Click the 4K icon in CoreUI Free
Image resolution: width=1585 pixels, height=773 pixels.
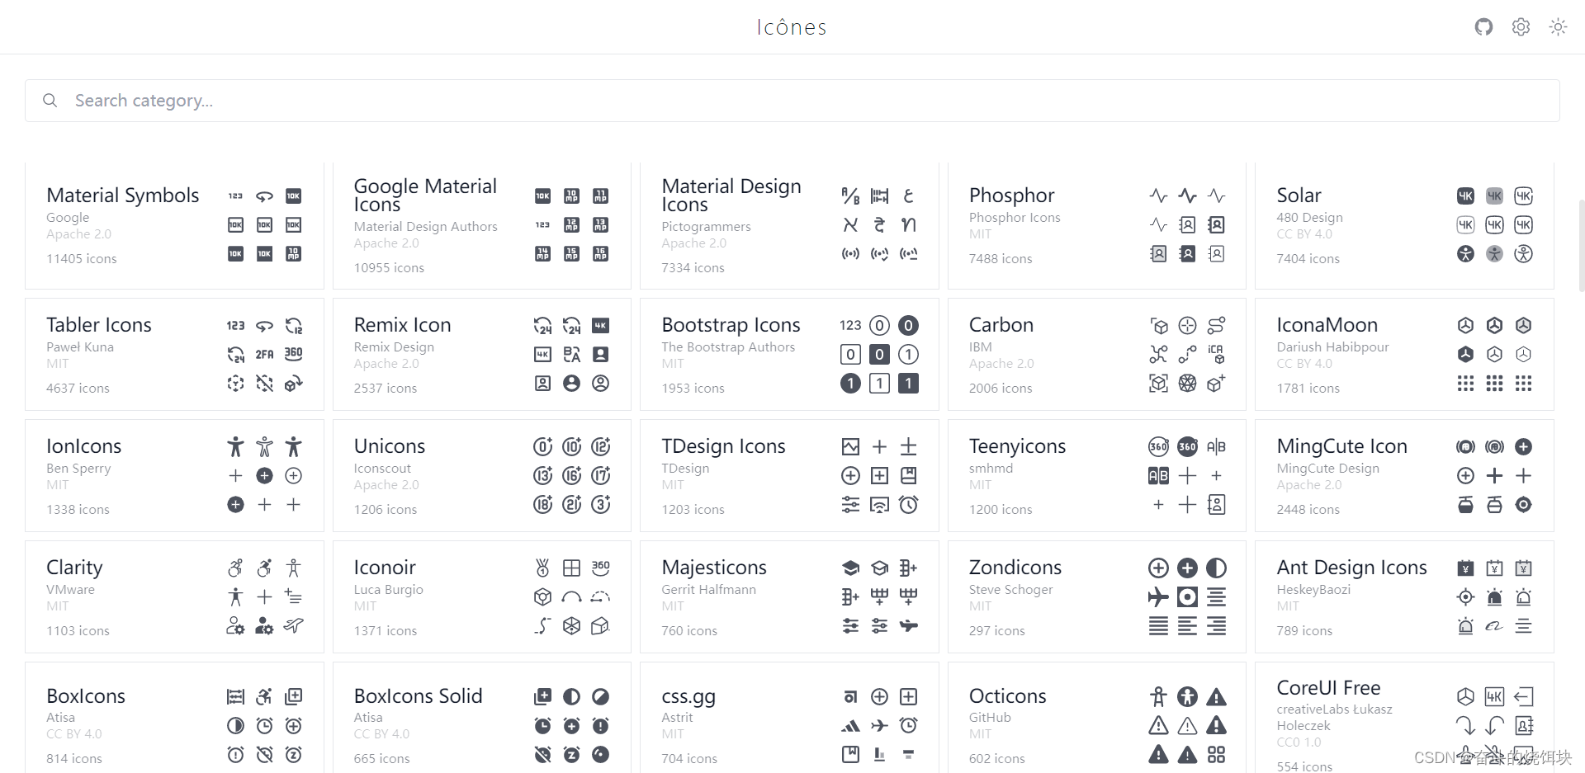[1494, 697]
